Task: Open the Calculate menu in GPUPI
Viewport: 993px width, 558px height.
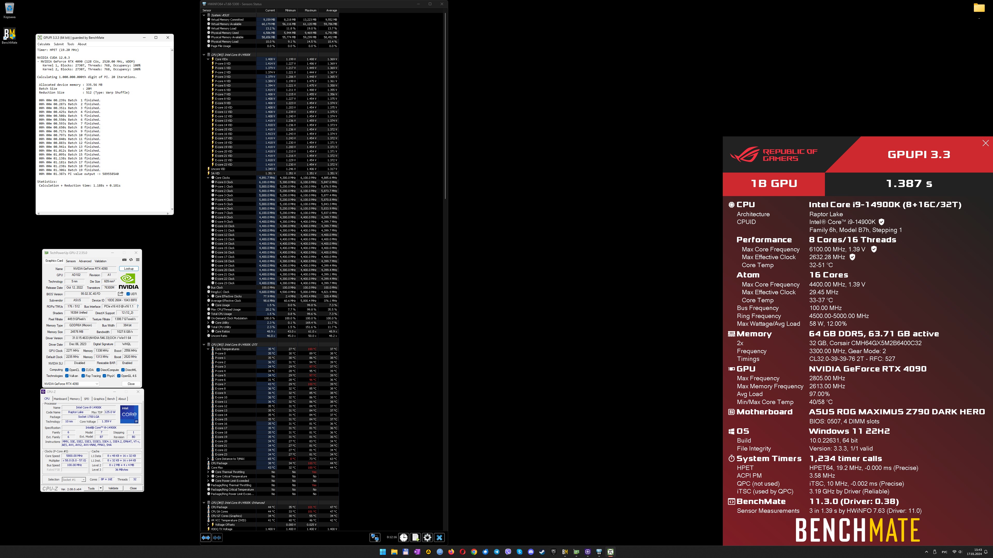Action: coord(43,44)
